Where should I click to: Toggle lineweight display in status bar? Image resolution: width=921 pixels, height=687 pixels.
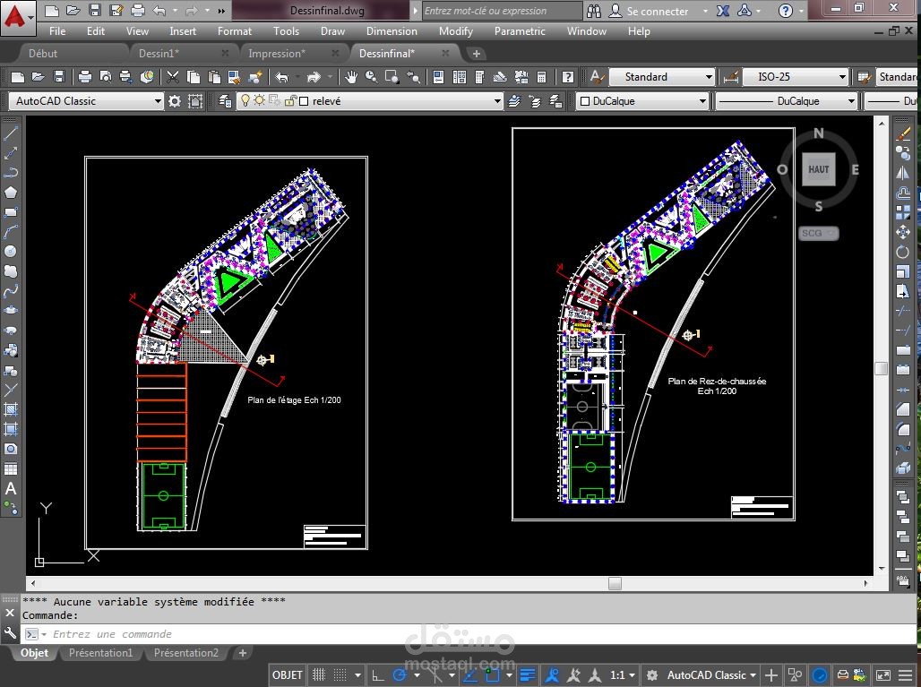(528, 675)
